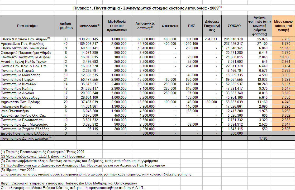295x190 pixels.
Task: Click the 'Αριθμός Τμημάτων' column header
Action: point(65,26)
